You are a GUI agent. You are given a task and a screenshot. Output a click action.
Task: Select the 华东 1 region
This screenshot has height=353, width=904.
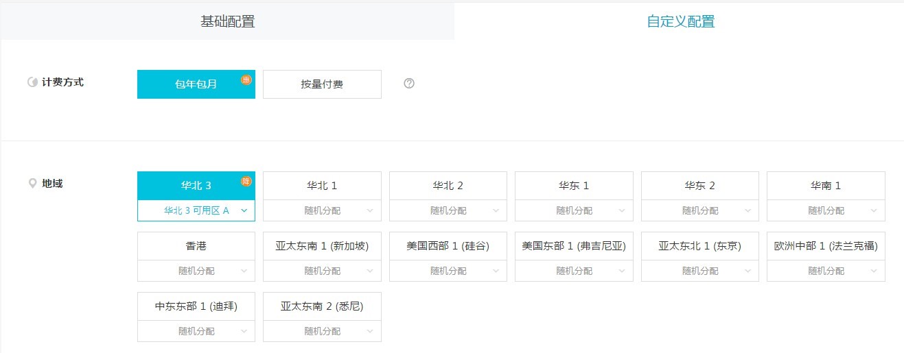point(574,186)
